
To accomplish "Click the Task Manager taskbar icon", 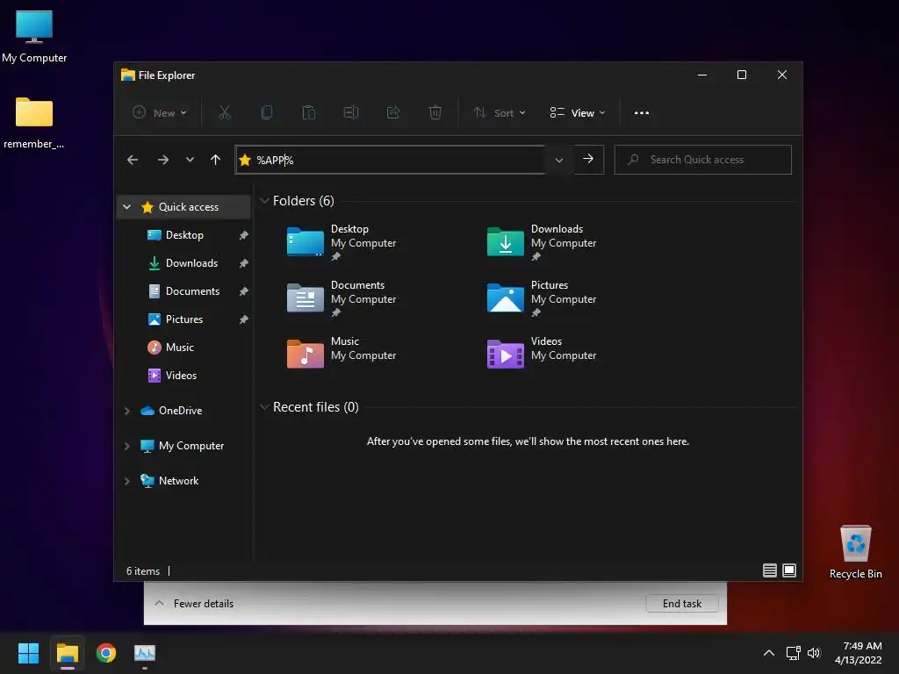I will (145, 653).
